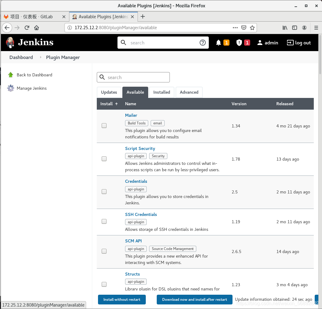Open the Script Security plugin link
The width and height of the screenshot is (322, 309).
pos(140,148)
